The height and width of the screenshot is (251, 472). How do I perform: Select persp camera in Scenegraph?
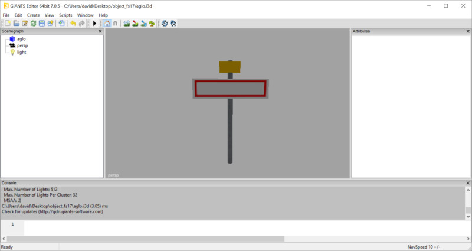click(x=22, y=45)
